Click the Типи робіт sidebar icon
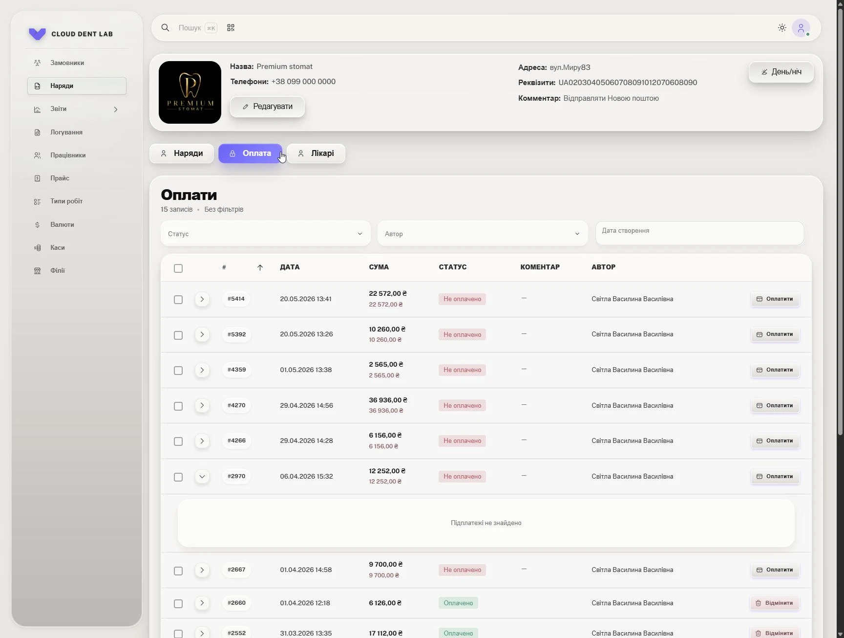 (x=37, y=201)
